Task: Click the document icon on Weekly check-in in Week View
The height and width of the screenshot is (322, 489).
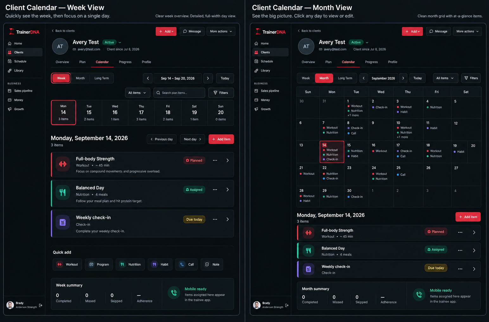Action: [63, 222]
